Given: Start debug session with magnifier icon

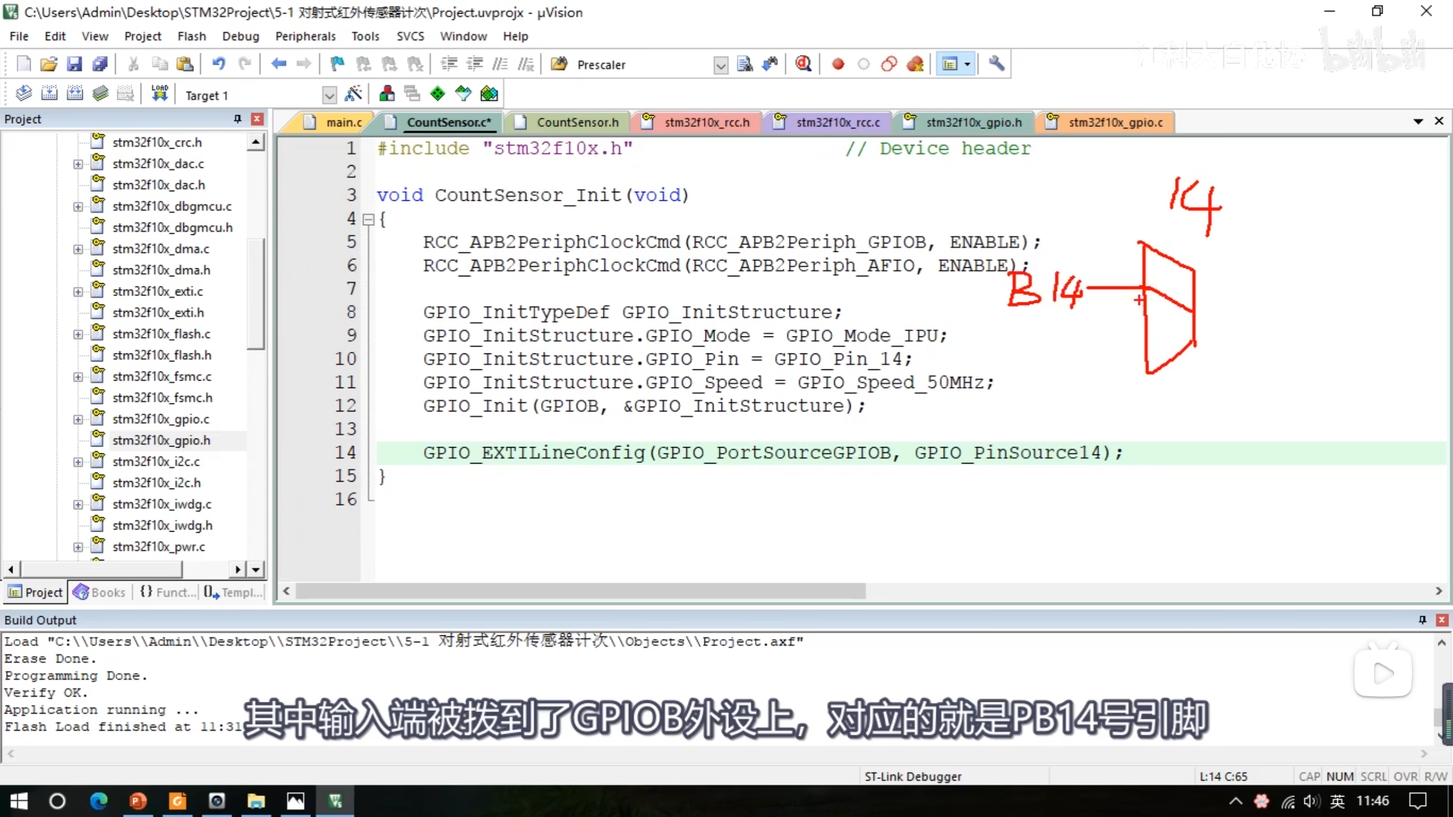Looking at the screenshot, I should click(x=803, y=64).
